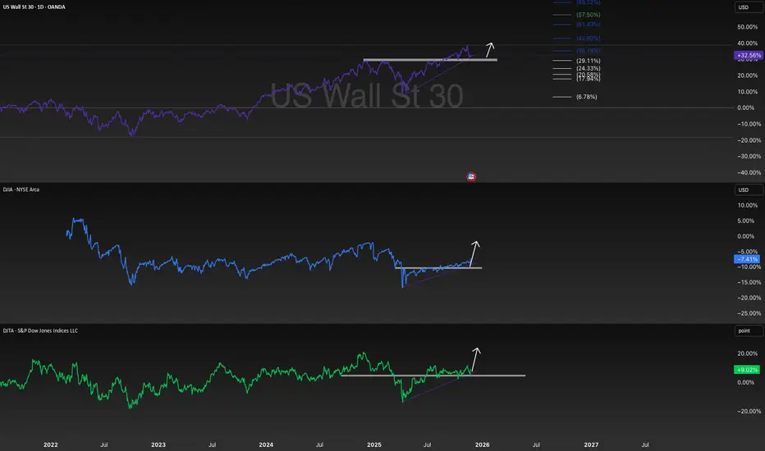The width and height of the screenshot is (765, 451).
Task: Click the US flag economic event icon
Action: (471, 176)
